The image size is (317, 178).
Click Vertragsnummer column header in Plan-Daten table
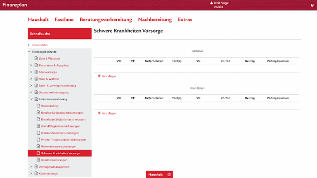[278, 98]
